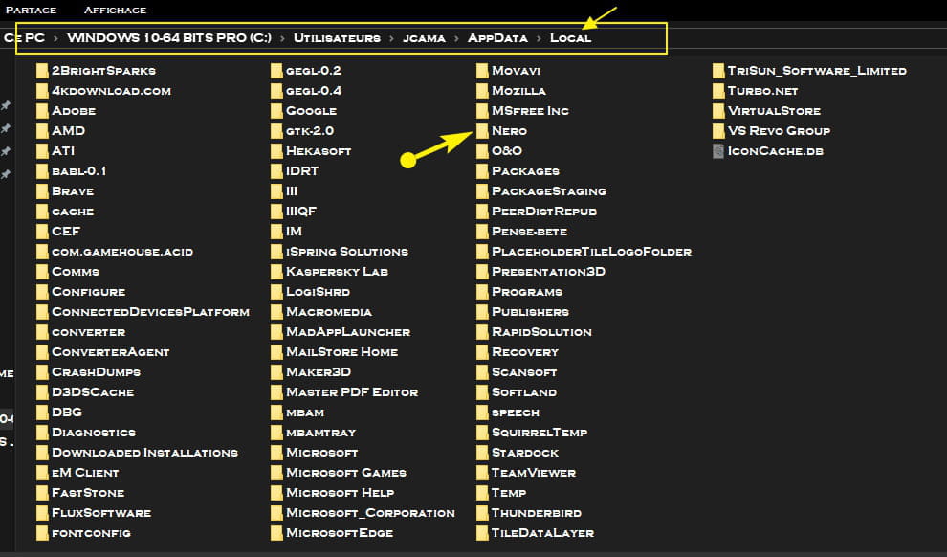The height and width of the screenshot is (557, 947).
Task: Select the Local breadcrumb segment
Action: (x=570, y=37)
